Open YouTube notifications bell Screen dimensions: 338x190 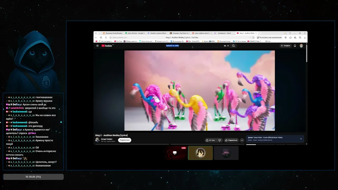(295, 46)
